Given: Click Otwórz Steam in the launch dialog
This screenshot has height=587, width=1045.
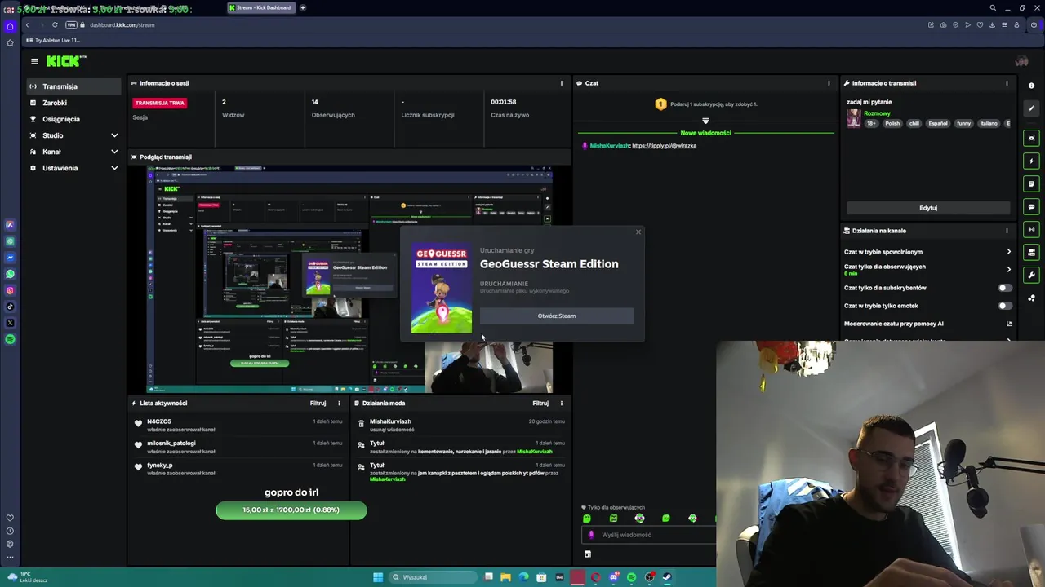Looking at the screenshot, I should pos(557,316).
